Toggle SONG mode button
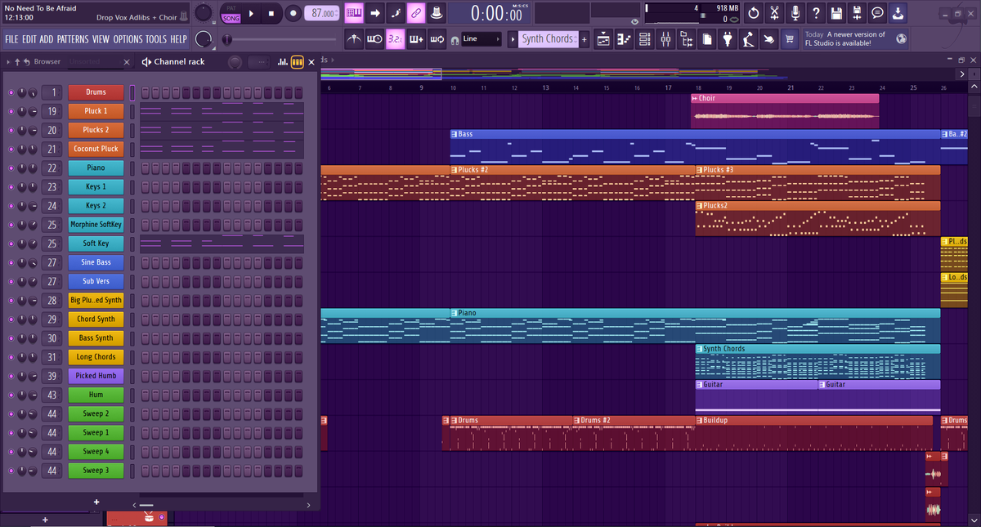The width and height of the screenshot is (981, 527). (x=231, y=17)
